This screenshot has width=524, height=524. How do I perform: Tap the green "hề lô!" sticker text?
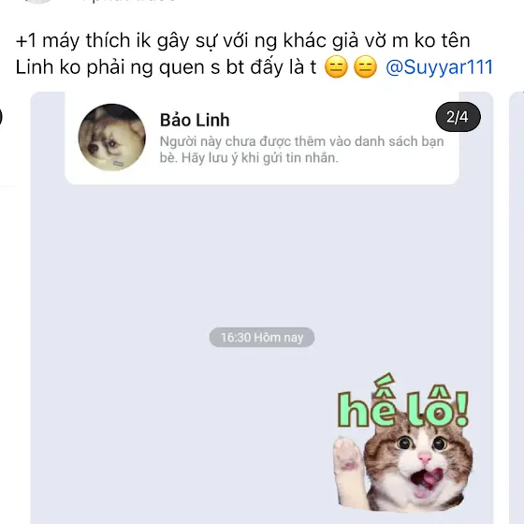pos(403,404)
